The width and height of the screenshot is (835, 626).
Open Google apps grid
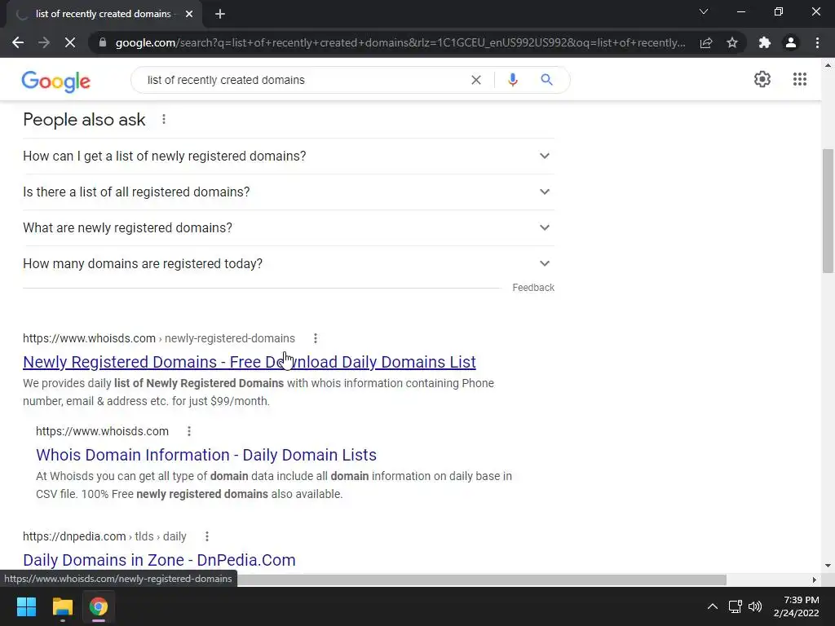pos(799,79)
